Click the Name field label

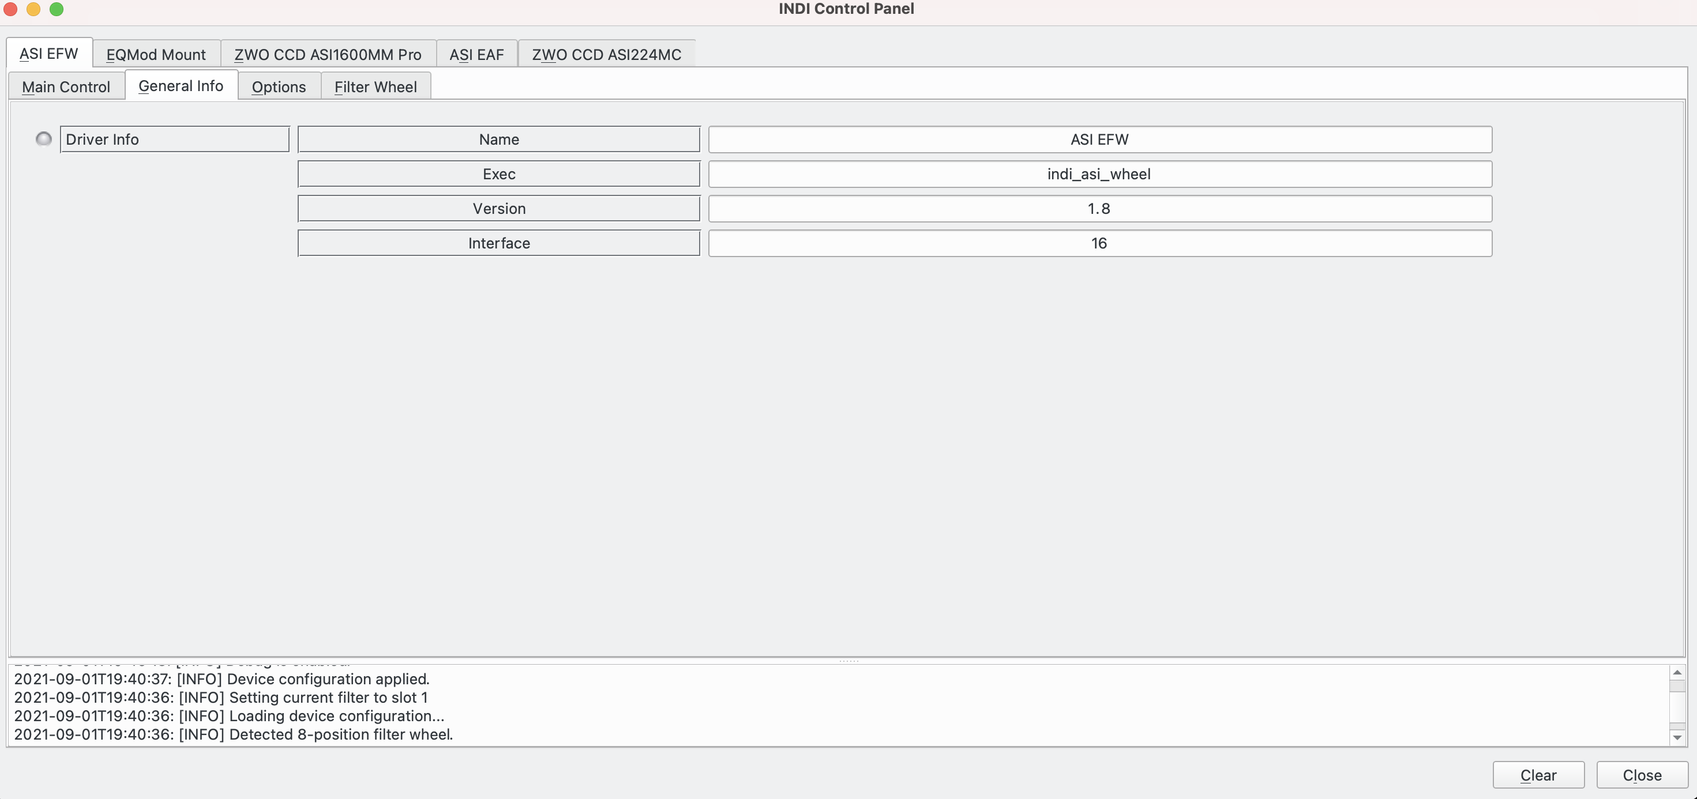(x=499, y=138)
